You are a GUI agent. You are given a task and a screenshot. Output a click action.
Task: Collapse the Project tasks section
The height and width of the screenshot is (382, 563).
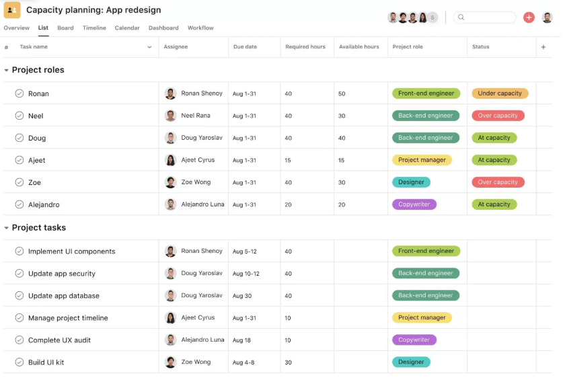(x=6, y=228)
